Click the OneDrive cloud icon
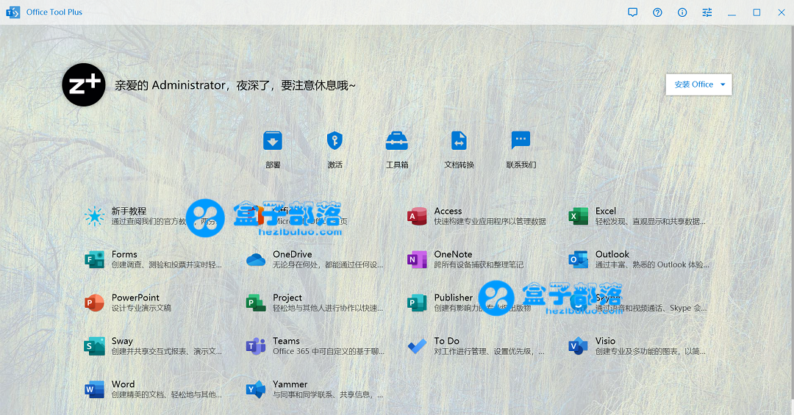The width and height of the screenshot is (794, 415). [x=256, y=259]
